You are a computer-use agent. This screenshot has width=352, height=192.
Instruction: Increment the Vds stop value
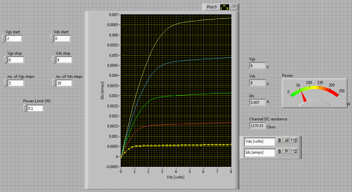tap(54, 58)
